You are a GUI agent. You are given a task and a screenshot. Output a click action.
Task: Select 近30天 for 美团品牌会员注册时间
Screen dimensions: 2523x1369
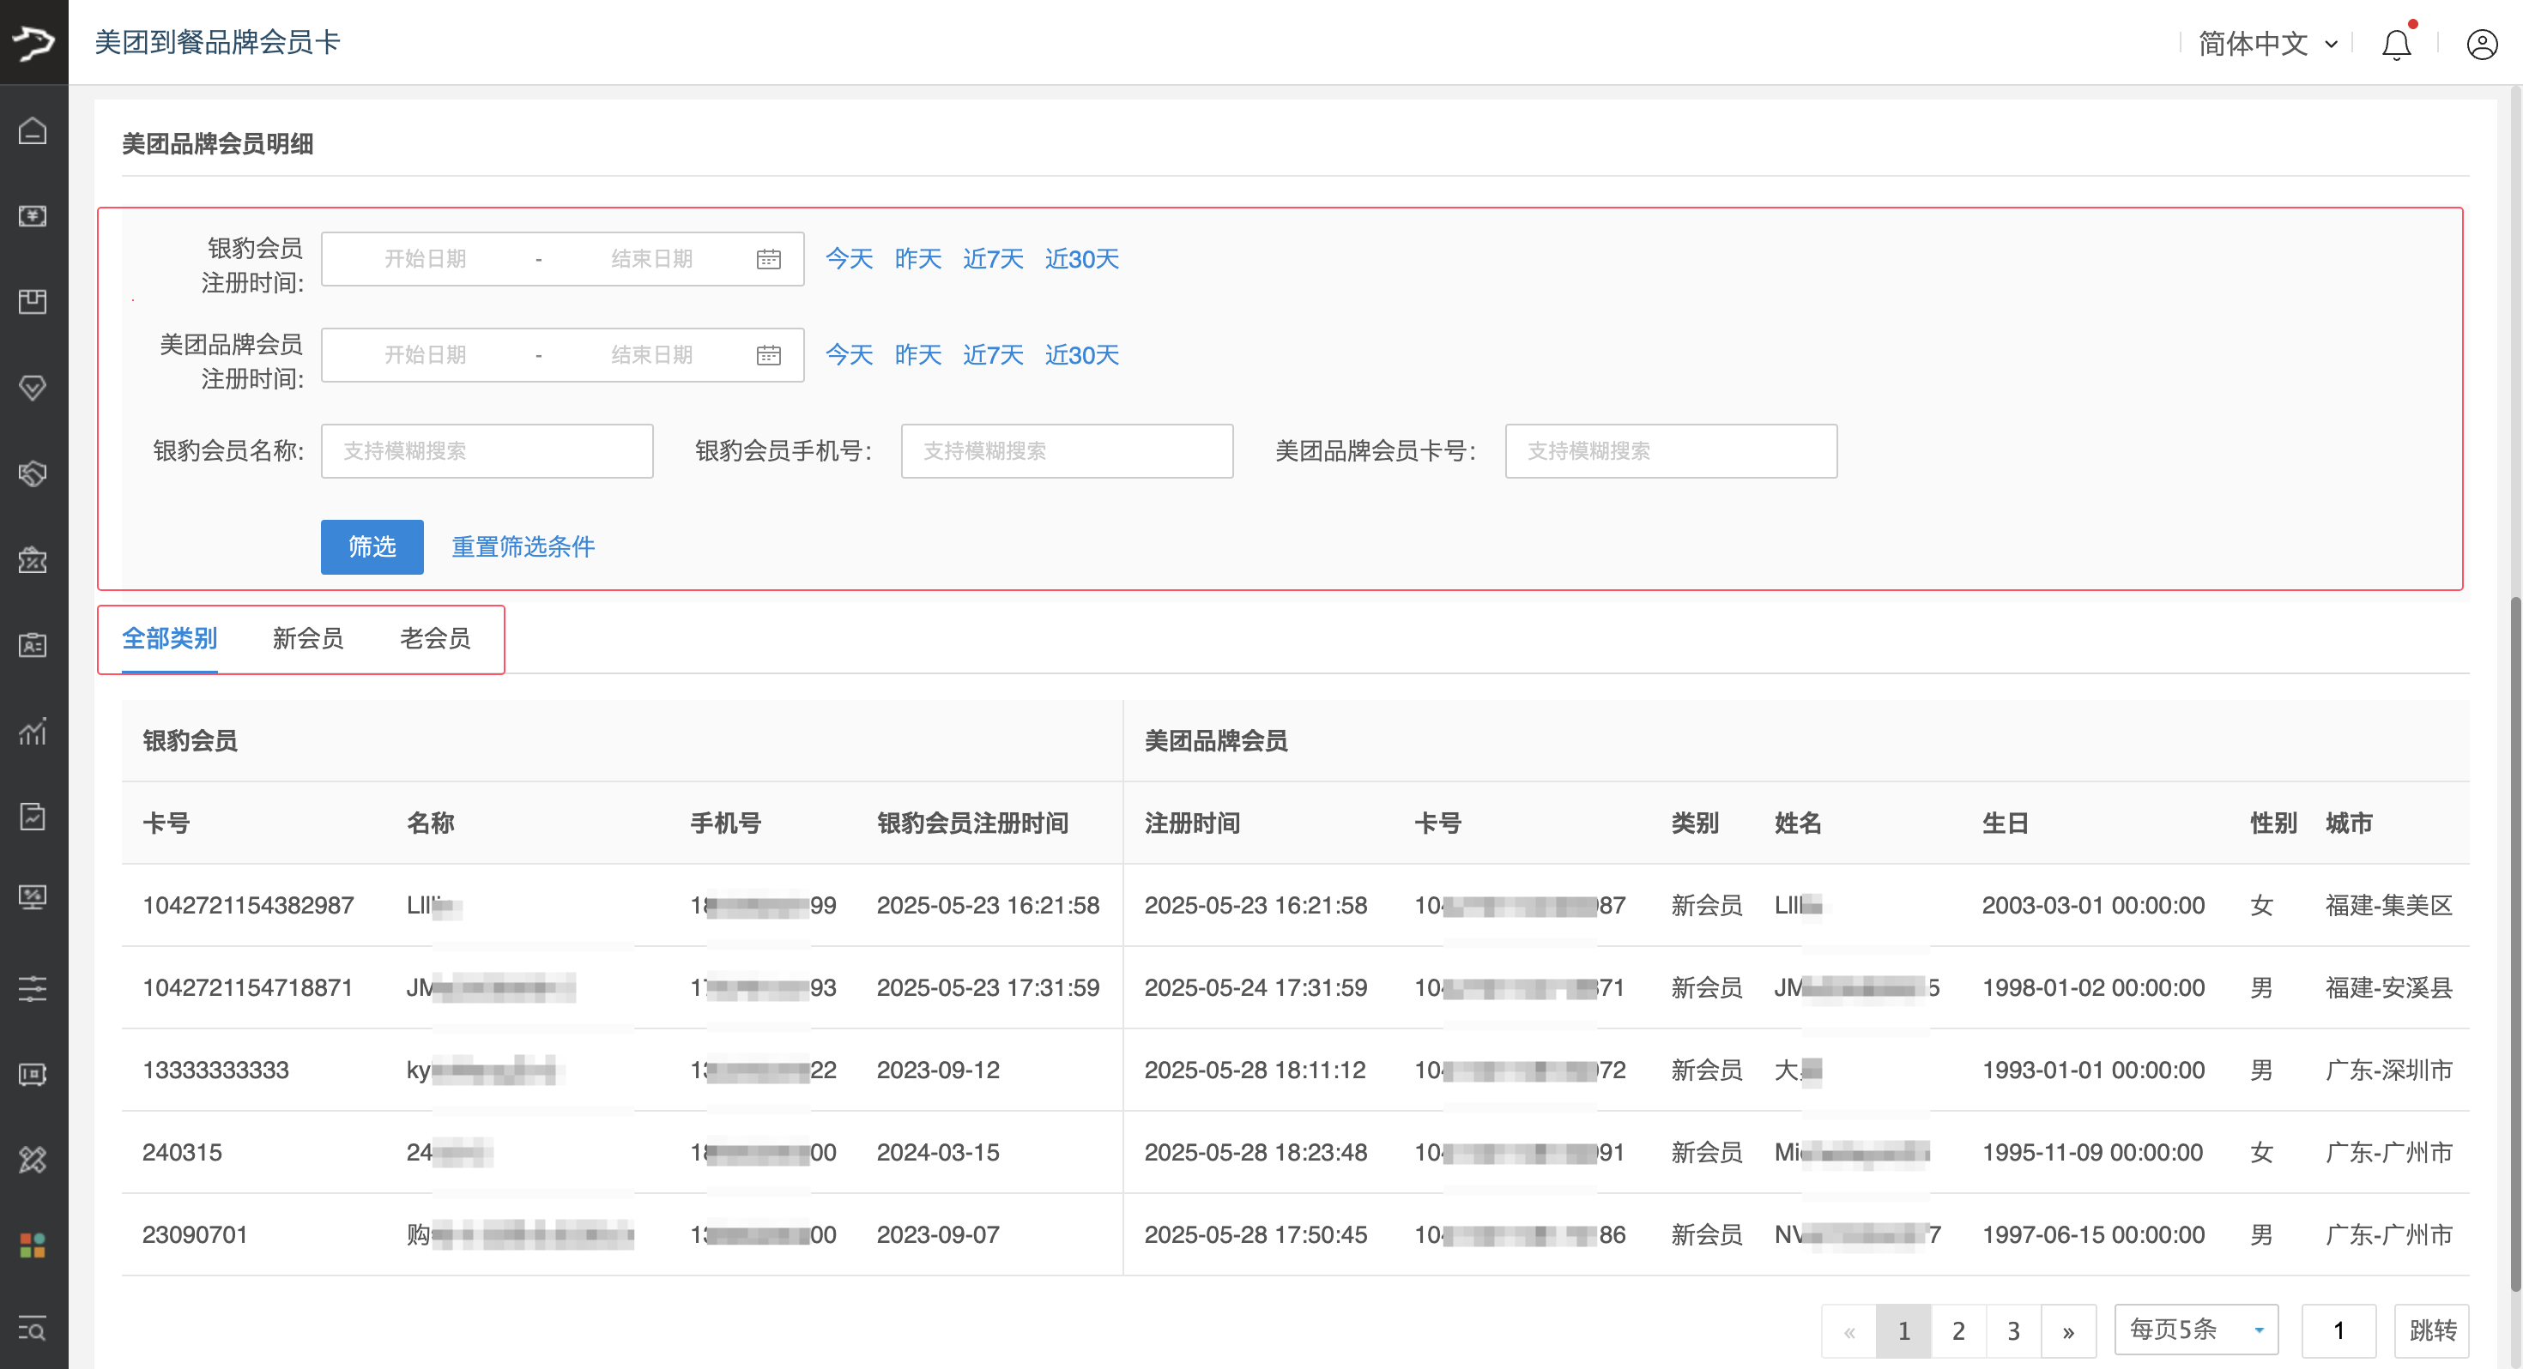1081,354
